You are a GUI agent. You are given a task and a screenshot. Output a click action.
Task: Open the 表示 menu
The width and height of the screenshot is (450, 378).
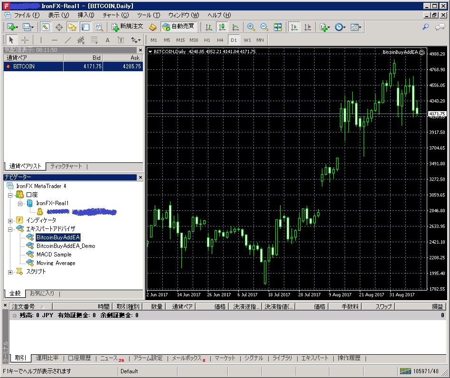(58, 15)
